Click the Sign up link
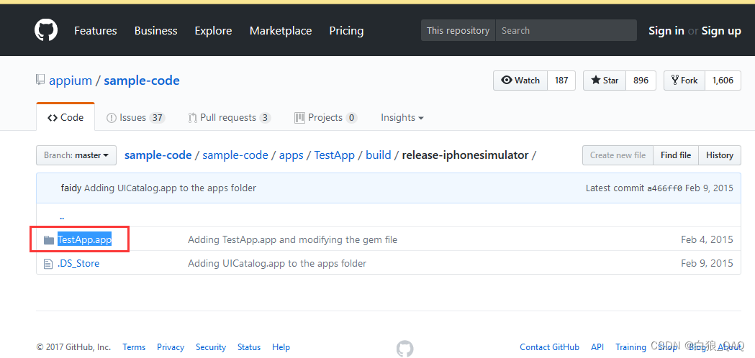This screenshot has width=755, height=358. (721, 31)
